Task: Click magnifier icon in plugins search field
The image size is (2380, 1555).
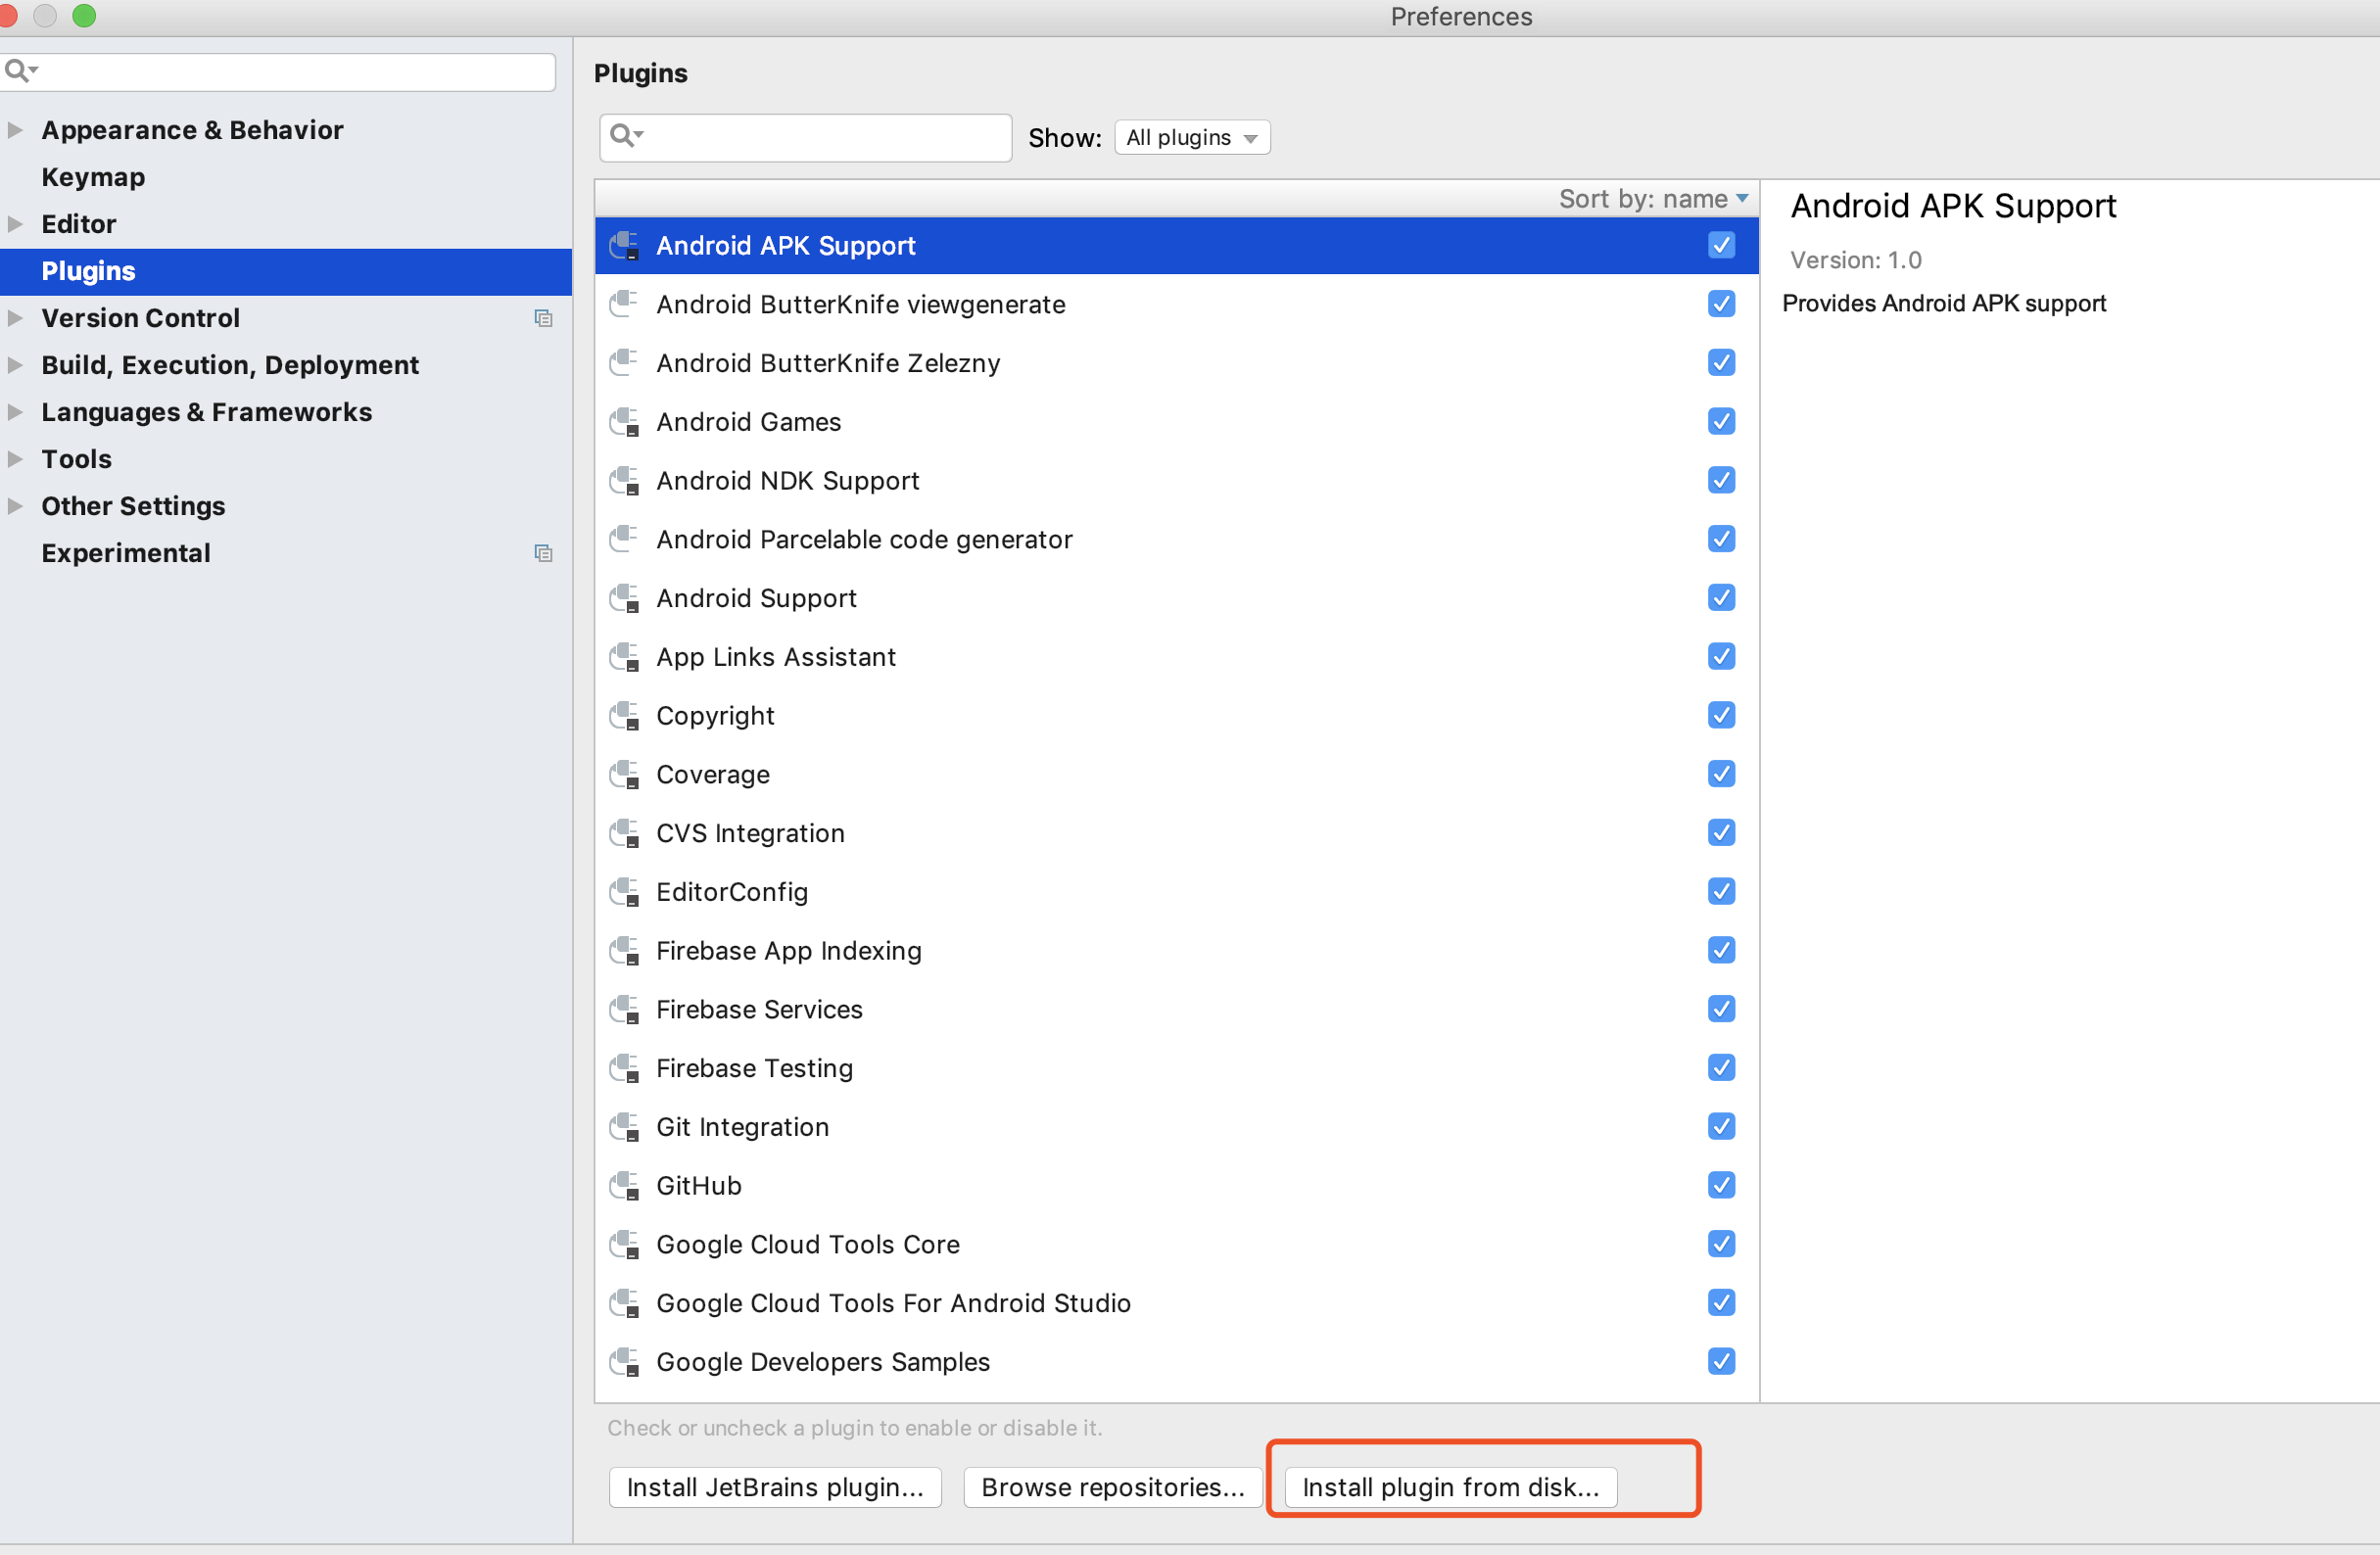Action: point(624,136)
